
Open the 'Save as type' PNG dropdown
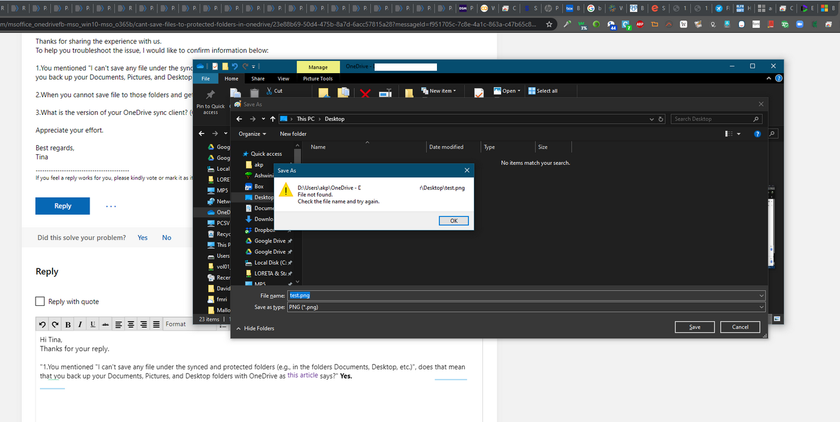pyautogui.click(x=527, y=307)
